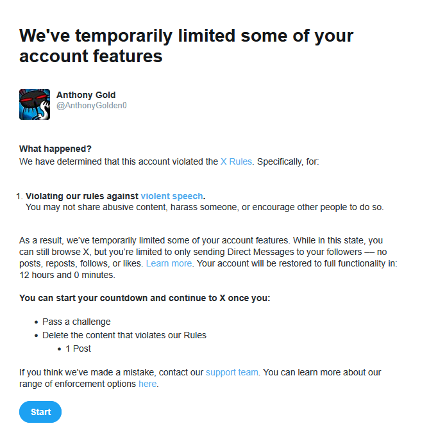The image size is (429, 426).
Task: Click the 'You may not share abusive content' sentence
Action: (x=204, y=208)
